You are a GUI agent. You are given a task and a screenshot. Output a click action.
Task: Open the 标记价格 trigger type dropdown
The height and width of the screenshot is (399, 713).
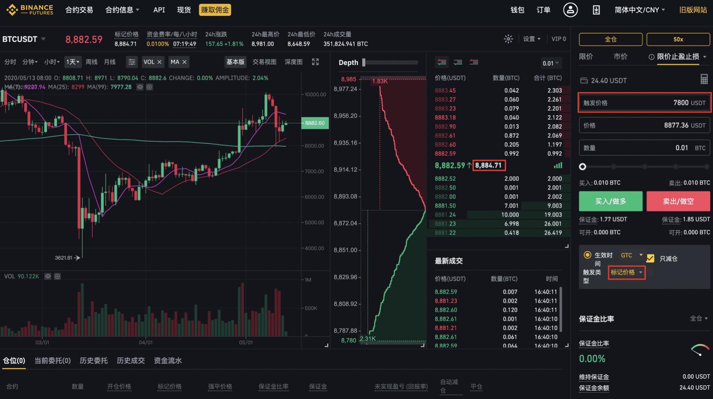click(626, 272)
